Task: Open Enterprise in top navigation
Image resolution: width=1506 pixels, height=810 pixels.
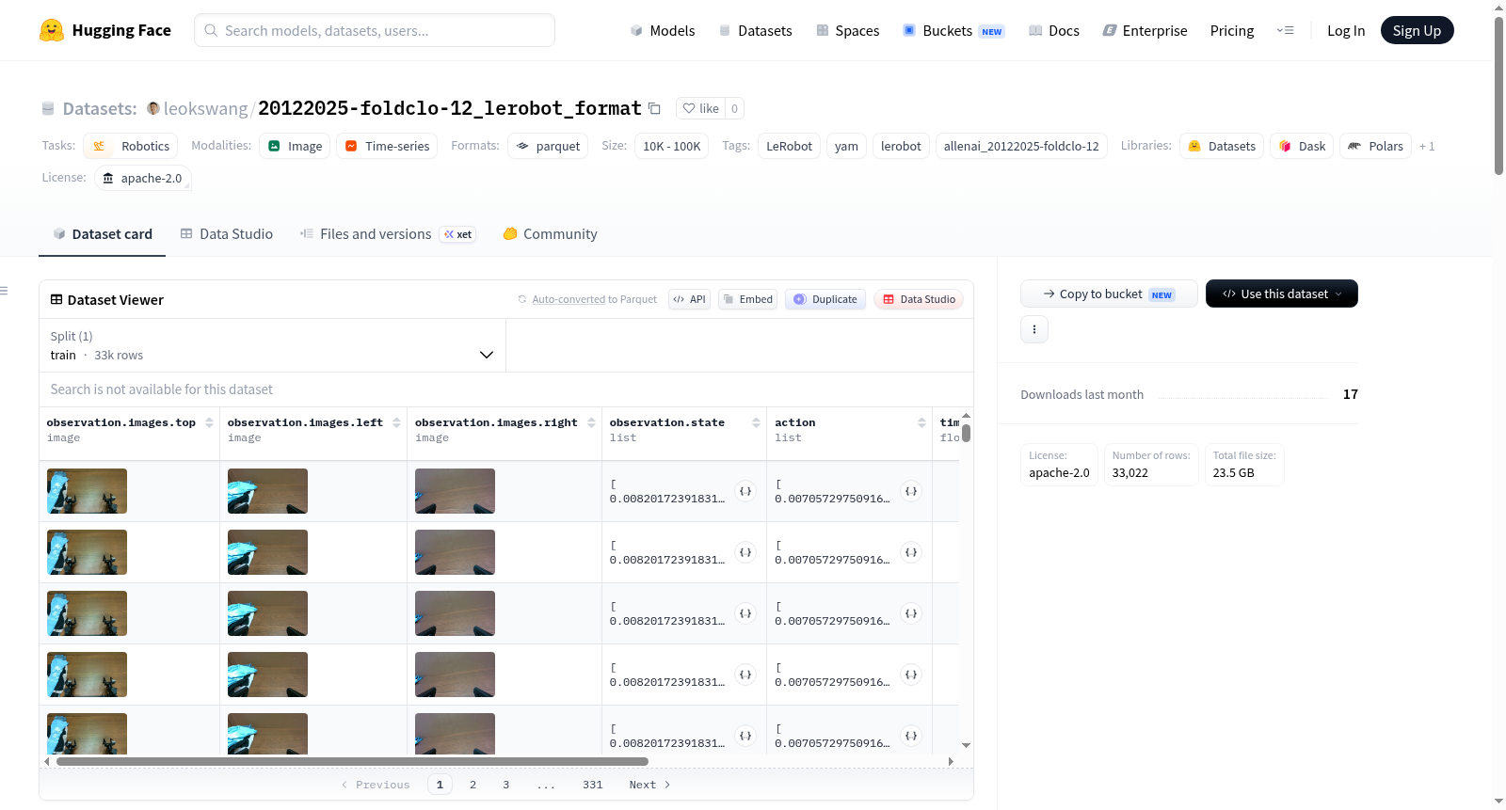Action: (x=1145, y=30)
